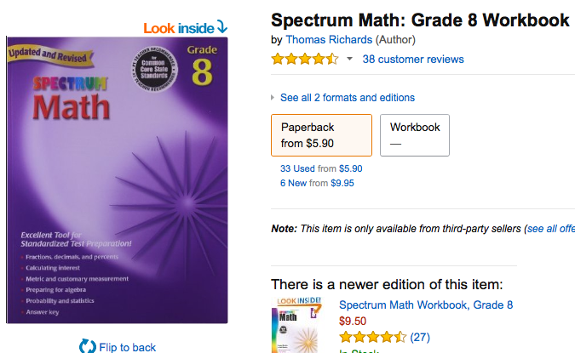Viewport: 575px width, 353px height.
Task: Select the Workbook format option
Action: click(x=415, y=135)
